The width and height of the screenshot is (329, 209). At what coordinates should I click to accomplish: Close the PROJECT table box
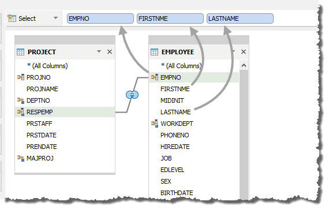[110, 51]
